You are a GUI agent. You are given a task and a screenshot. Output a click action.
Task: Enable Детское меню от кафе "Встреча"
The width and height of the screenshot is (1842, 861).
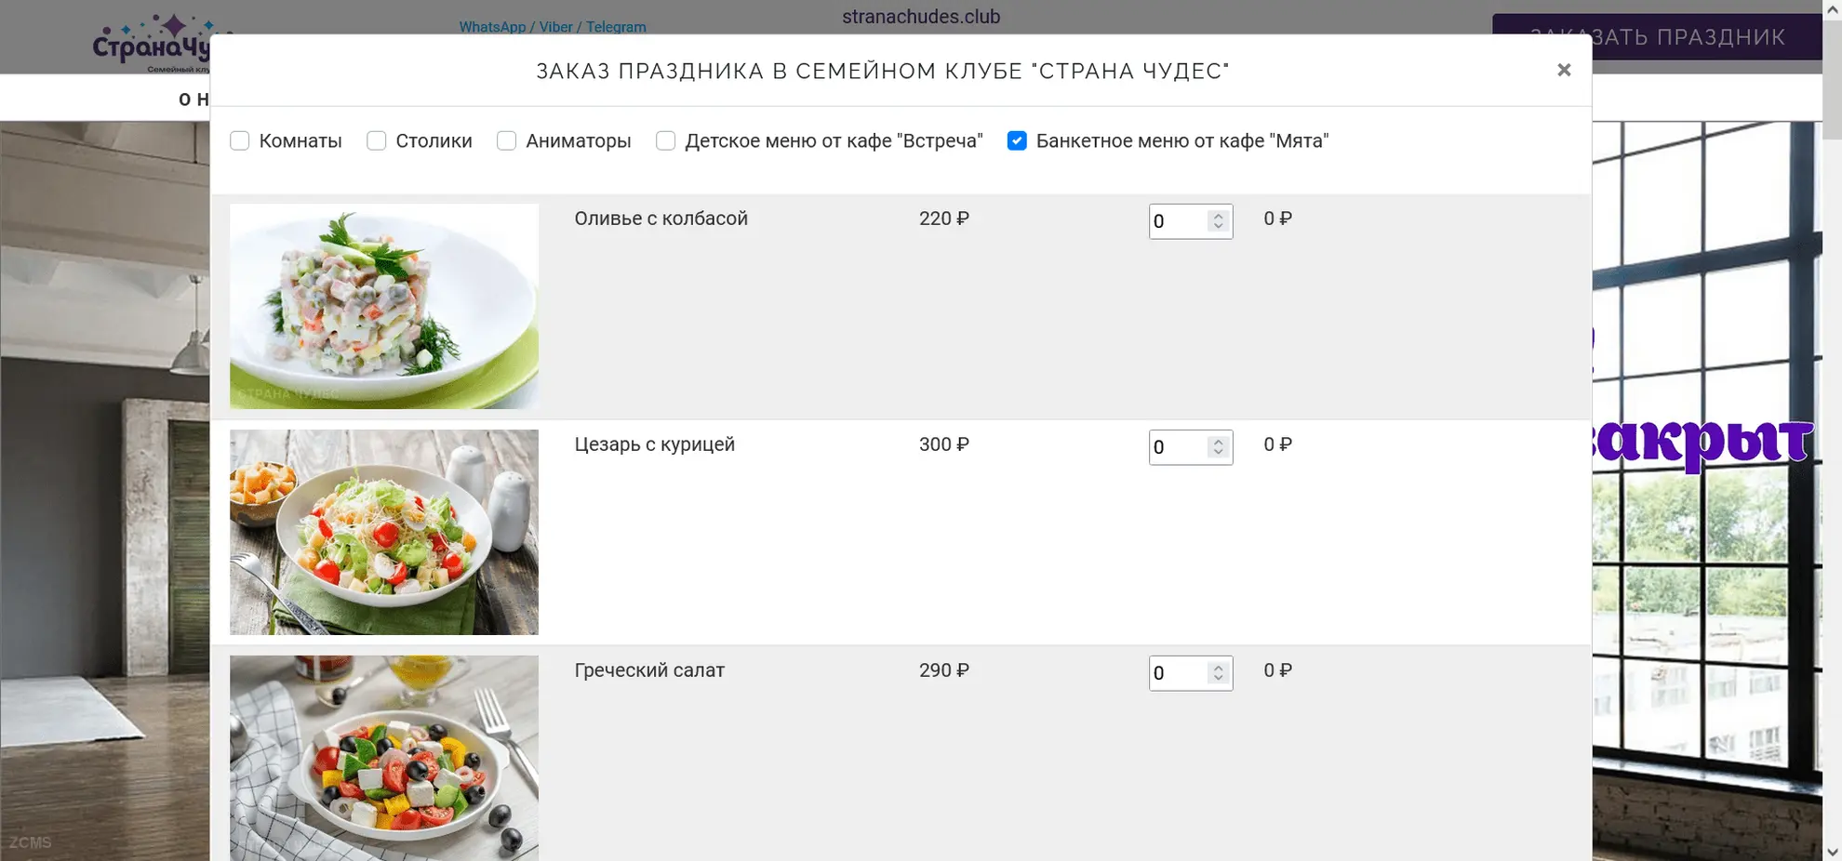coord(666,140)
